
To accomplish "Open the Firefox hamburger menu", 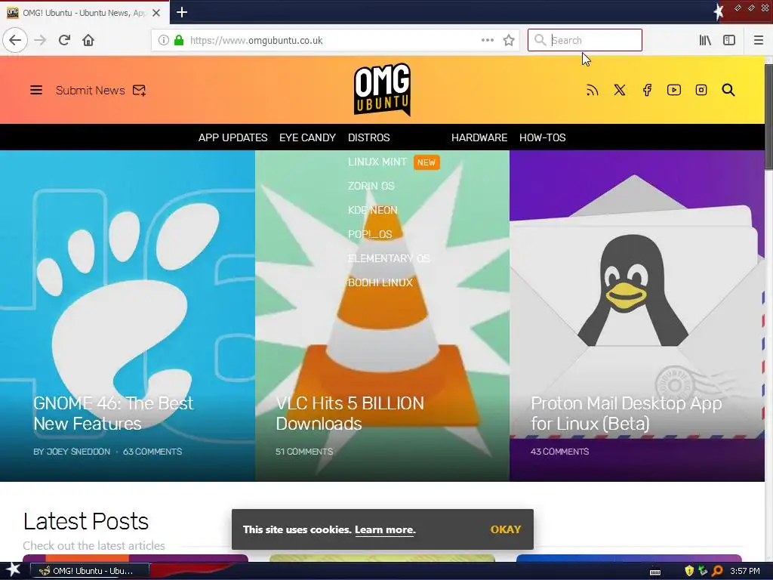I will (759, 40).
